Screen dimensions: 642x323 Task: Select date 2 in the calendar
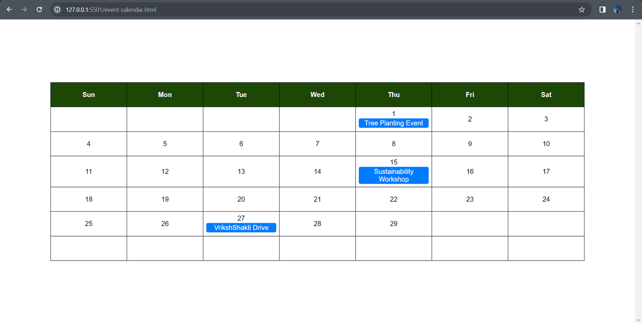(470, 119)
